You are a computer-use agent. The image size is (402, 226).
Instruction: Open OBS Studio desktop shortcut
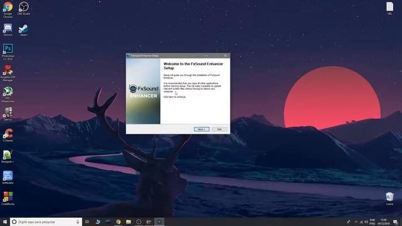24,8
